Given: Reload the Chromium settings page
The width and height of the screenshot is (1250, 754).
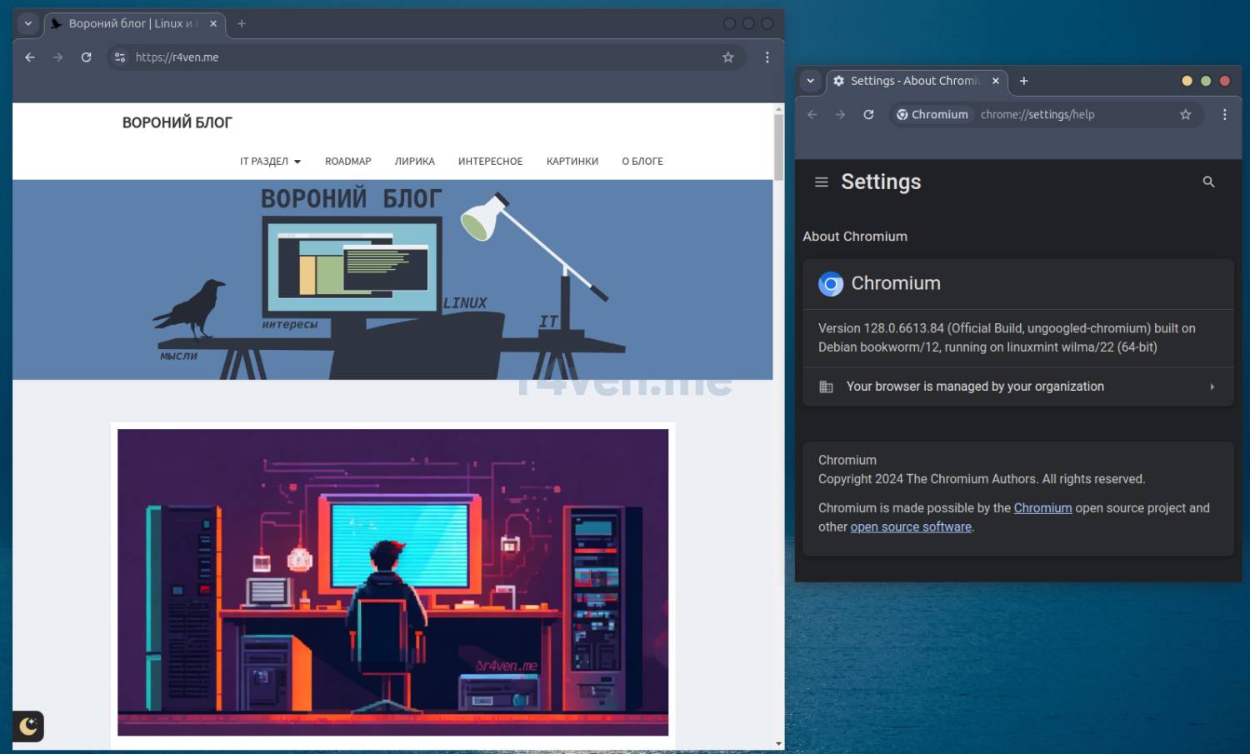Looking at the screenshot, I should tap(868, 115).
